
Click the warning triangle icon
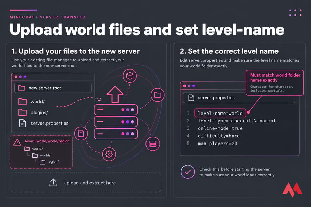coord(17,142)
